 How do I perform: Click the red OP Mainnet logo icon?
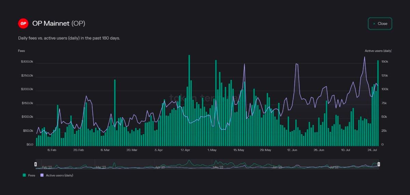tap(23, 24)
